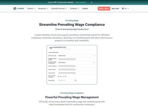The height and width of the screenshot is (108, 148).
Task: Click the 'Prevailing Wage Compliance' green label
Action: pos(72,93)
